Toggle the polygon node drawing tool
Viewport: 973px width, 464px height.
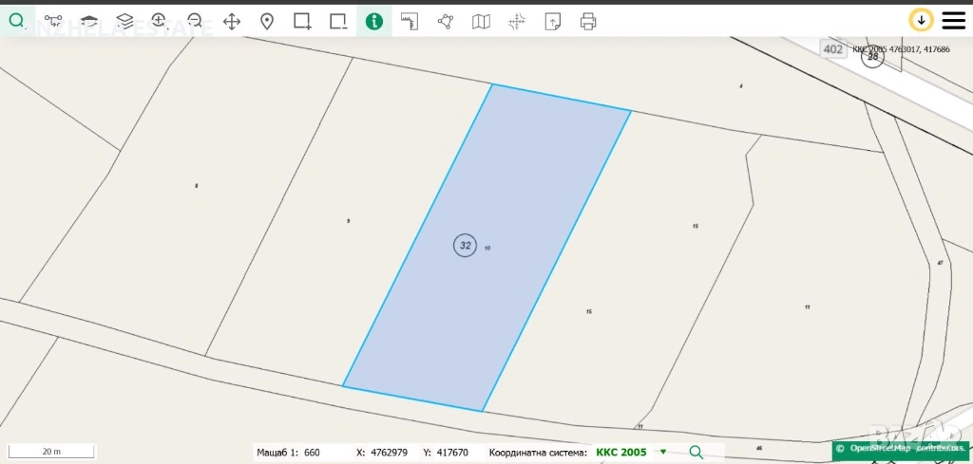(446, 21)
